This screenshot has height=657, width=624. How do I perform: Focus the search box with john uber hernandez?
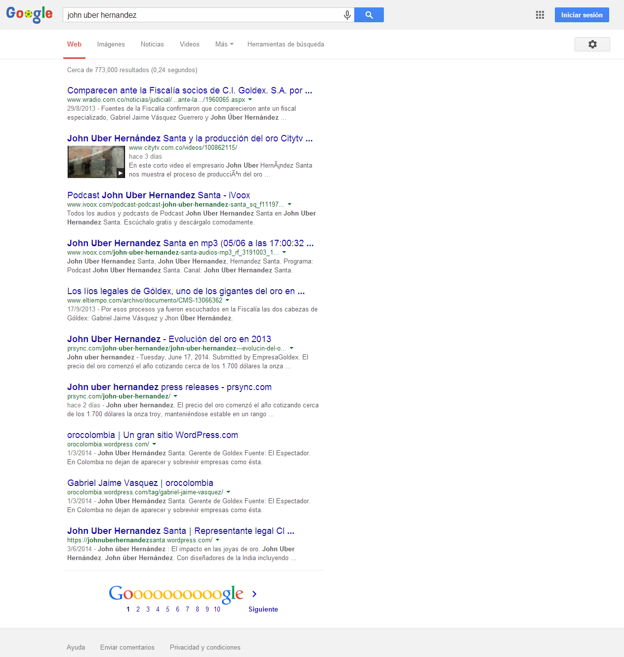pos(203,15)
